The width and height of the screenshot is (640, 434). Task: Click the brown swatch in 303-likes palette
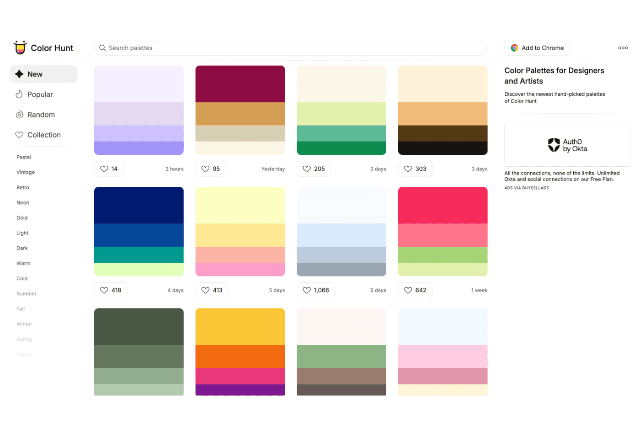[443, 133]
